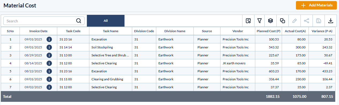This screenshot has height=105, width=339.
Task: Sort by Invoice Date column header
Action: pos(39,31)
